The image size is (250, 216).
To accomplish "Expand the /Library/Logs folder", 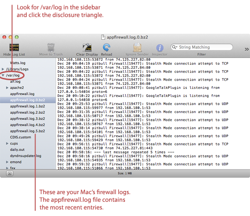I will point(3,69).
